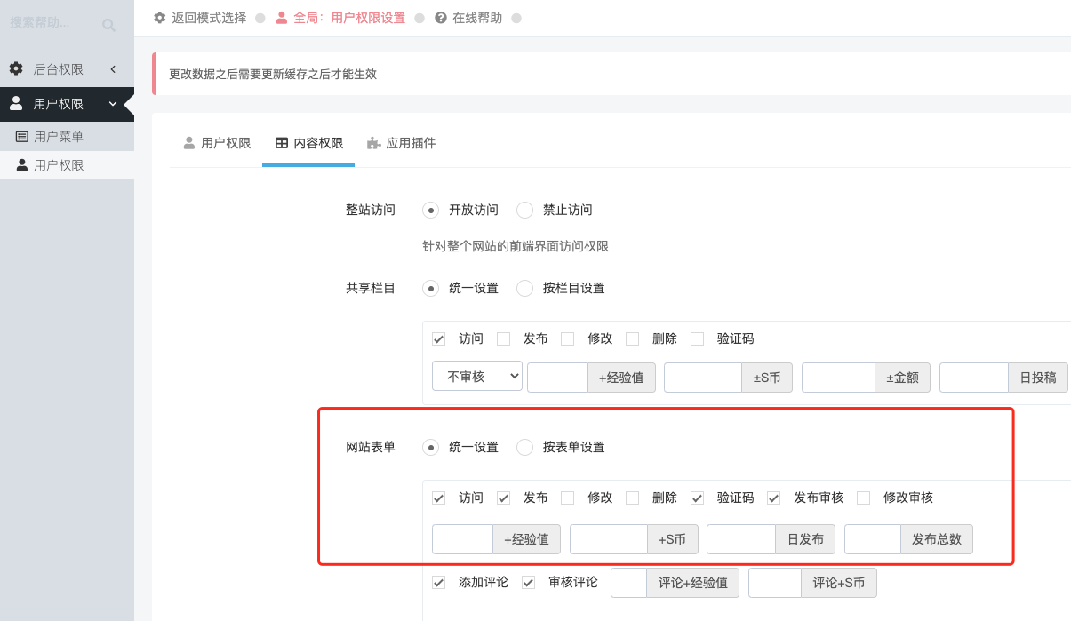
Task: Toggle 验证码 checkbox under 共享栏目
Action: pos(698,338)
